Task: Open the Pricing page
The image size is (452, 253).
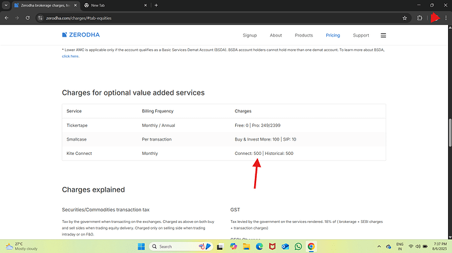Action: pyautogui.click(x=333, y=35)
